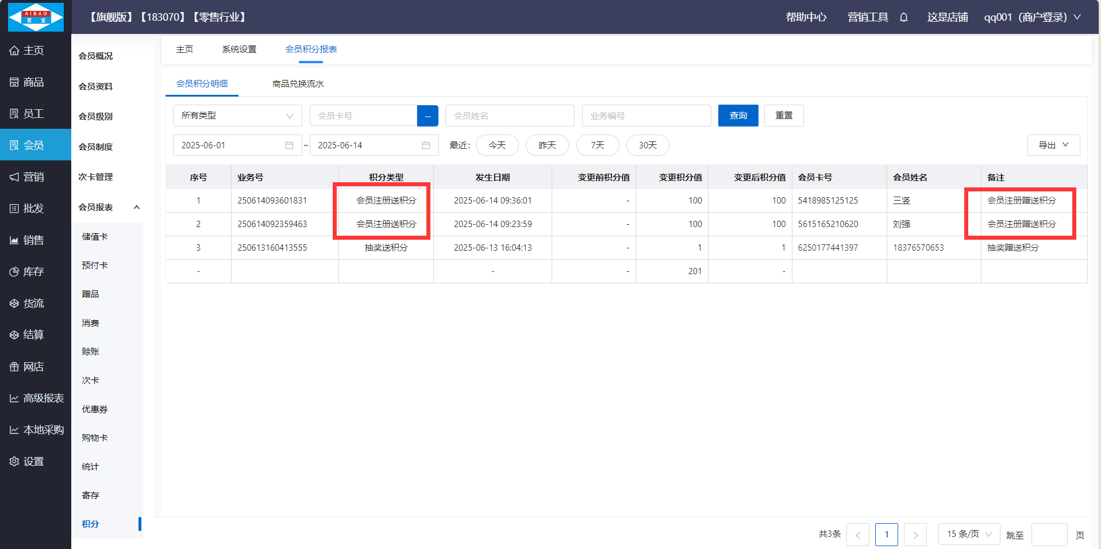Select the 今天 quick date filter
The height and width of the screenshot is (549, 1101).
click(497, 145)
